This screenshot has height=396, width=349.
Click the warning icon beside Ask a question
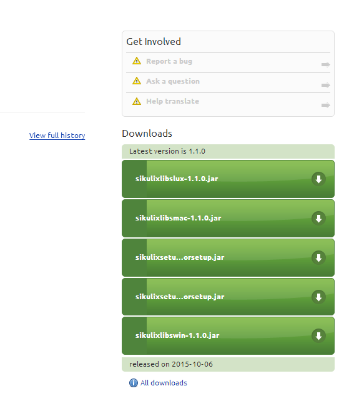[x=137, y=81]
